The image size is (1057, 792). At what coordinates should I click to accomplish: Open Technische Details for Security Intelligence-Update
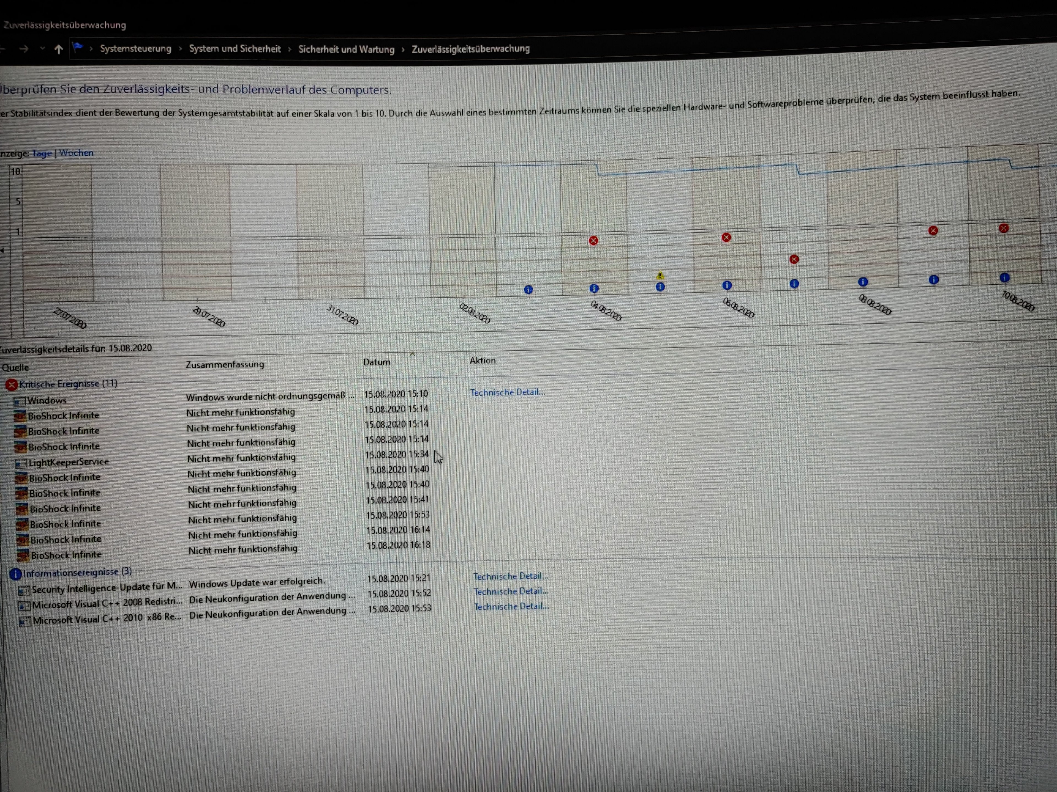click(x=510, y=576)
